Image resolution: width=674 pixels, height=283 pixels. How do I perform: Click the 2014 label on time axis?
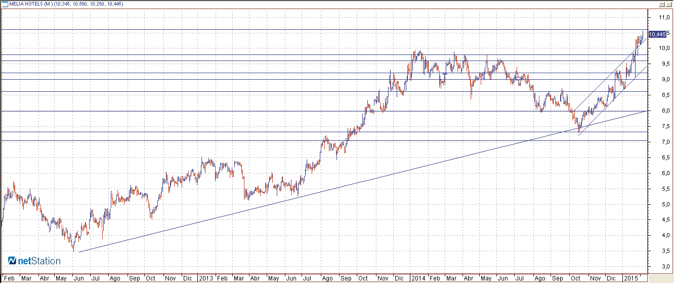418,278
